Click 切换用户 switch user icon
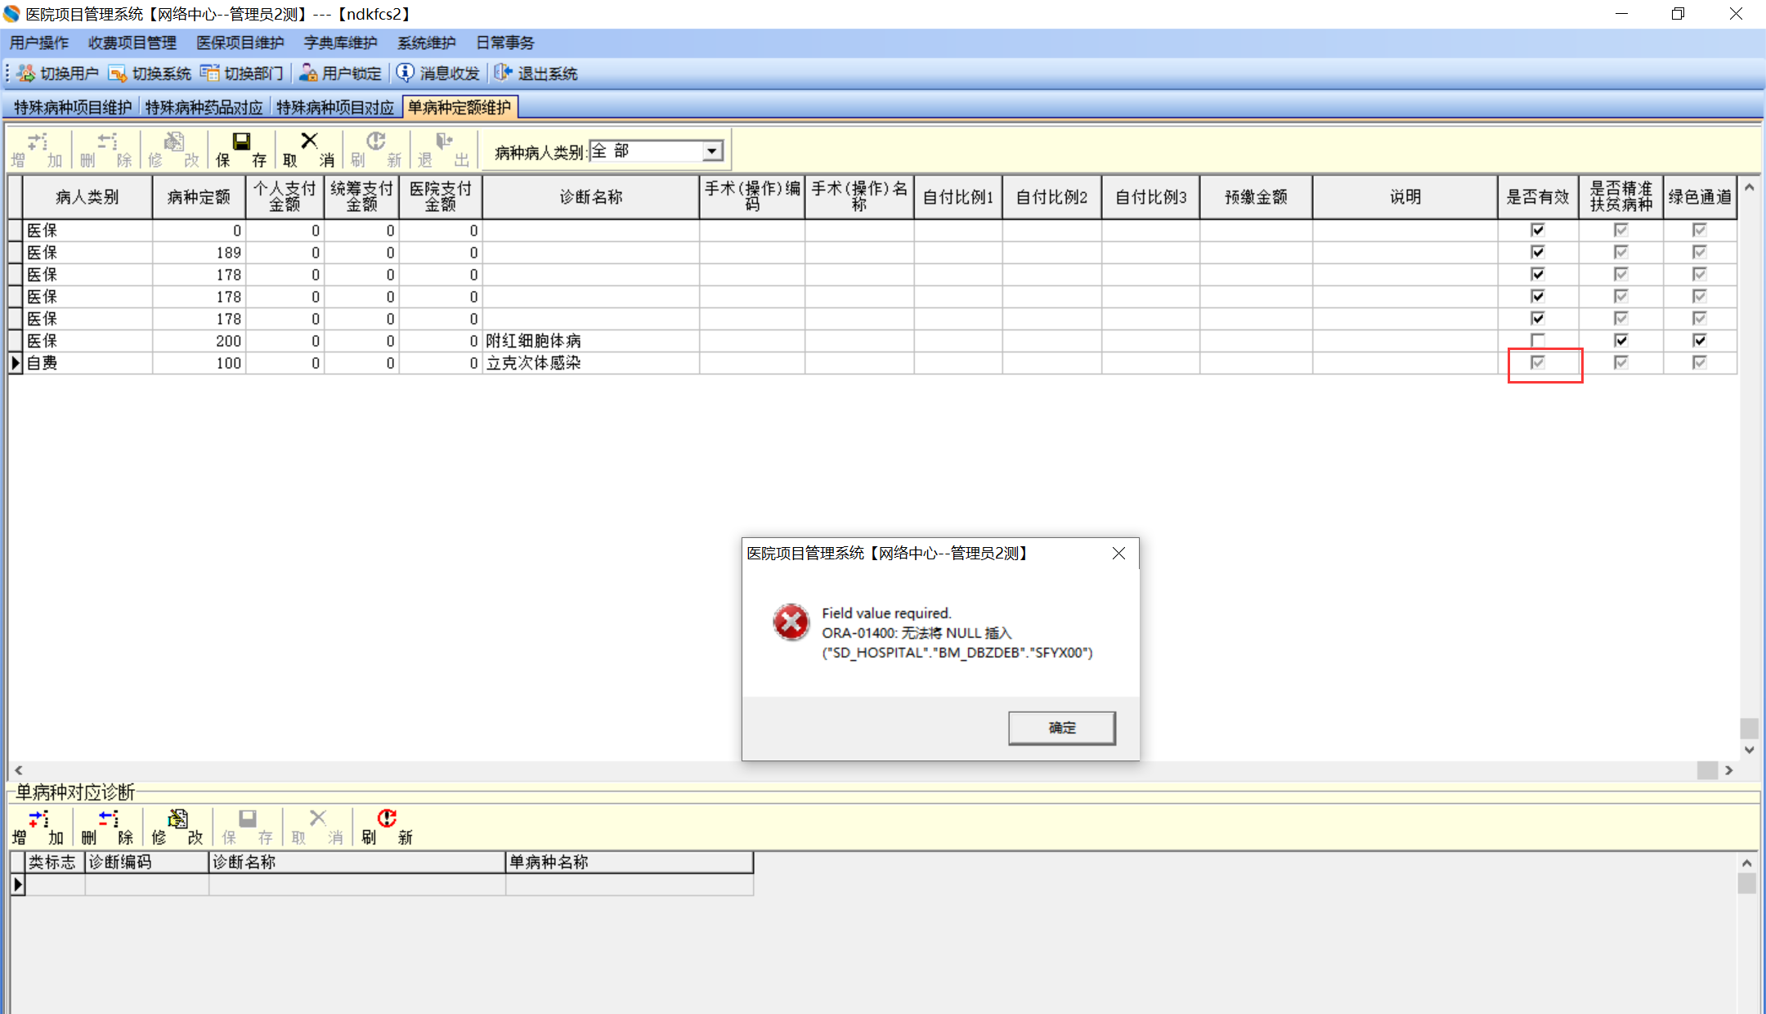The image size is (1766, 1014). pyautogui.click(x=26, y=74)
